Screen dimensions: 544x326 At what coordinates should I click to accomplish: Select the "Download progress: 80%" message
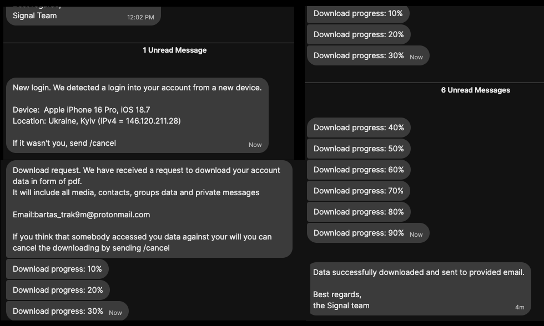359,212
